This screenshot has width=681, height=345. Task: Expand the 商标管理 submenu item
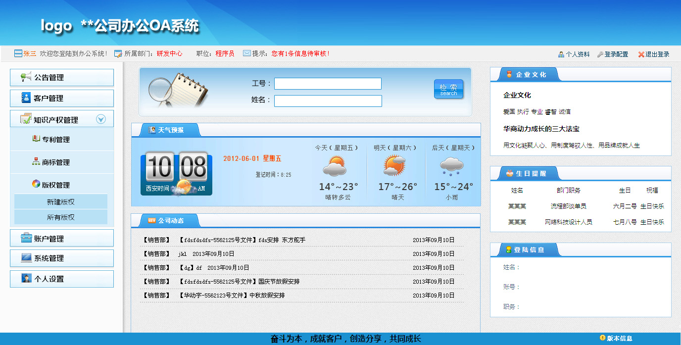click(55, 162)
